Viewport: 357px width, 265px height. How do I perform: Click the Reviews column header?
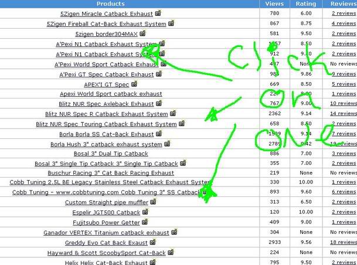pyautogui.click(x=343, y=4)
